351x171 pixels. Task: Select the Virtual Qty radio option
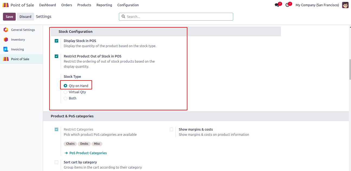pyautogui.click(x=65, y=92)
